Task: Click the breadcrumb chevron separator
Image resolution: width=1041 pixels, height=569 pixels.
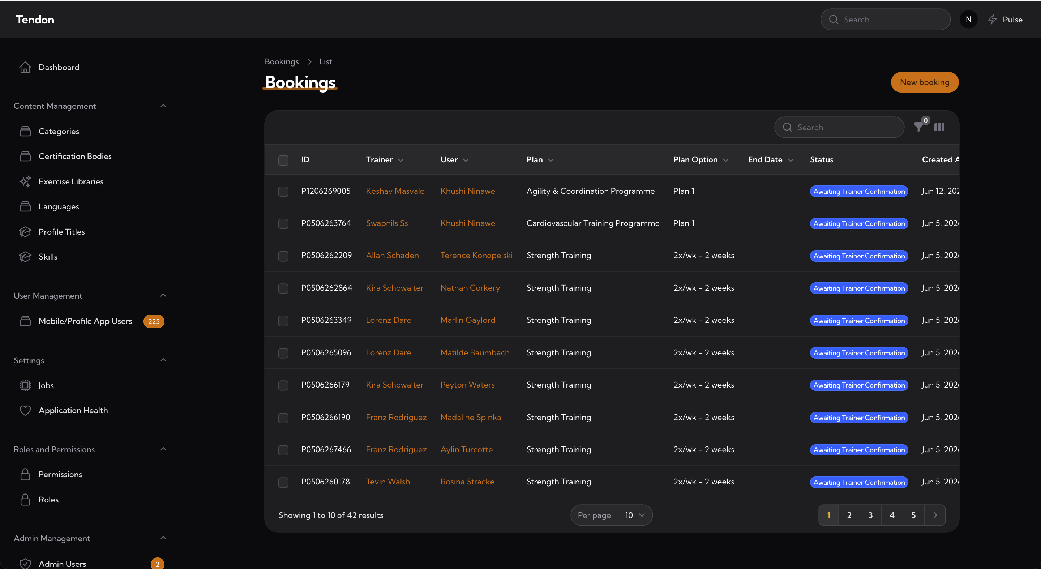Action: (309, 61)
